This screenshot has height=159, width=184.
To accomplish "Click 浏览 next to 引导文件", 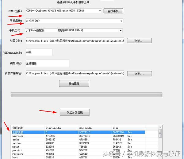I will [x=139, y=41].
